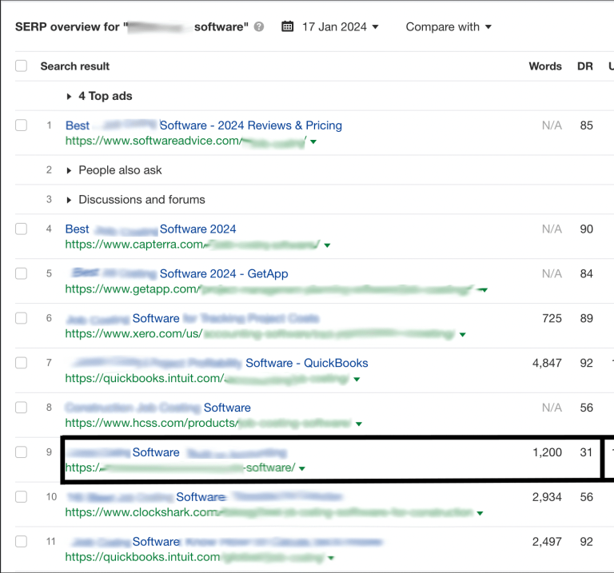
Task: Check the box for result 4 capterra.com
Action: (21, 229)
